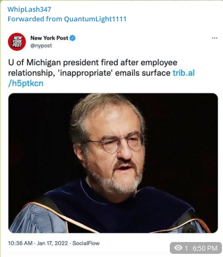Open the WhipLash347 sender profile

pyautogui.click(x=29, y=9)
